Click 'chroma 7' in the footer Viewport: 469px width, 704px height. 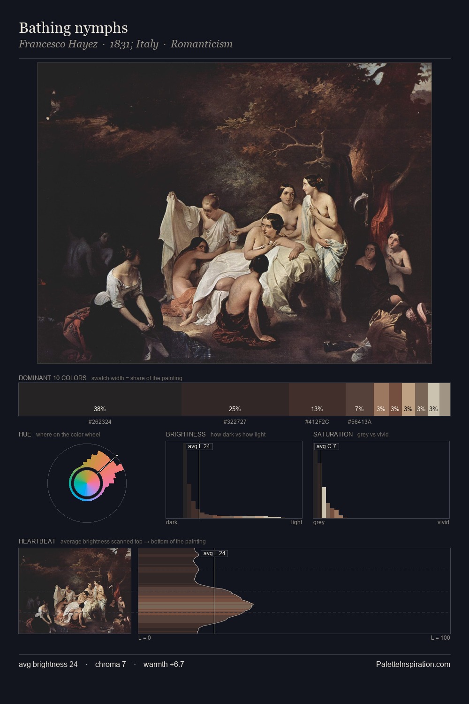pos(111,665)
